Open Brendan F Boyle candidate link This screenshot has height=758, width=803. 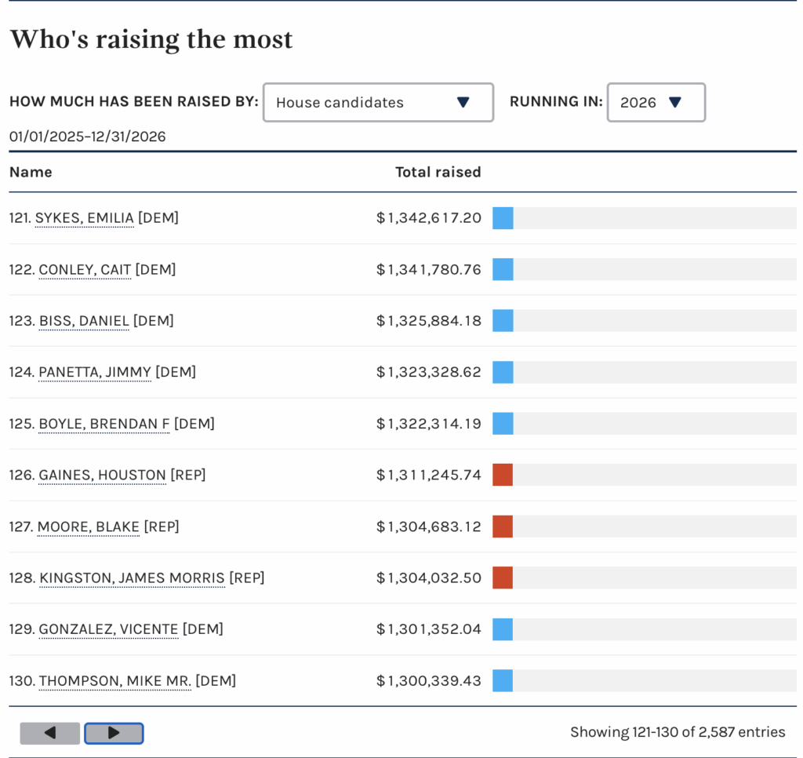pyautogui.click(x=104, y=424)
